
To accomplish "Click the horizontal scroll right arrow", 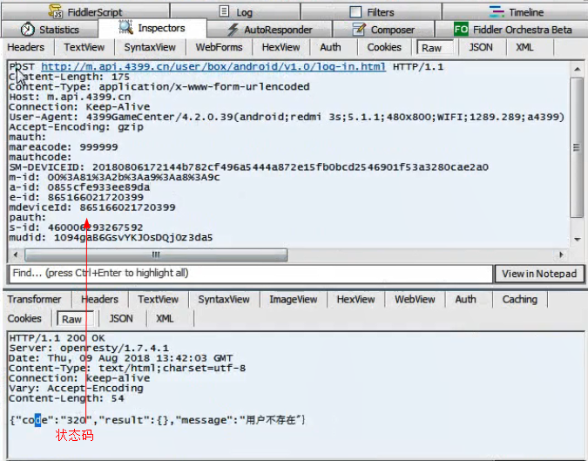I will click(x=561, y=254).
